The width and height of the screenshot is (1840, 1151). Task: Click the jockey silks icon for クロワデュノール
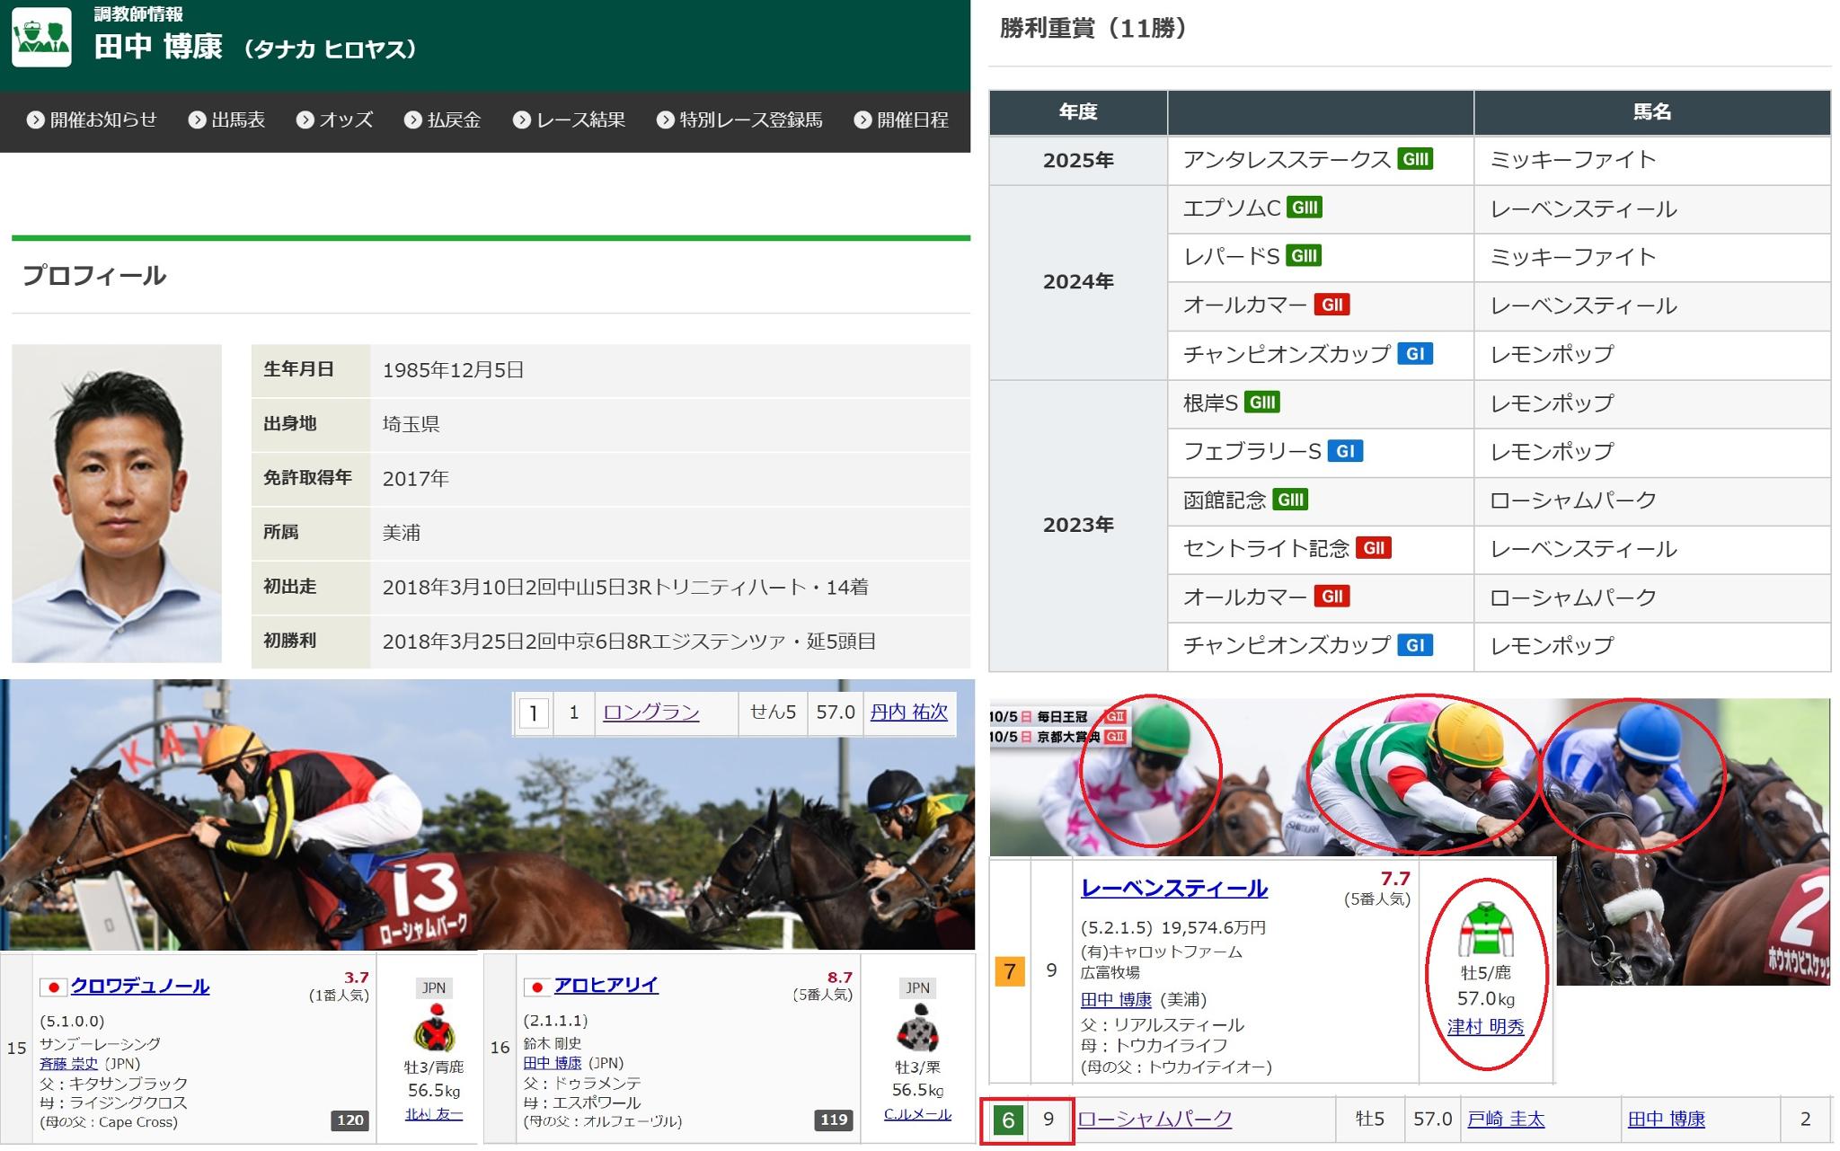coord(434,1028)
